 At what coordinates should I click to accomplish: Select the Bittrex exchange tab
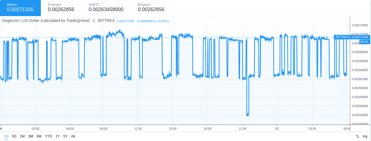(x=20, y=8)
